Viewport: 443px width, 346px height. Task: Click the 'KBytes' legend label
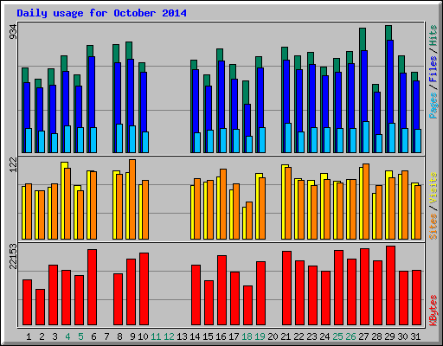(433, 311)
